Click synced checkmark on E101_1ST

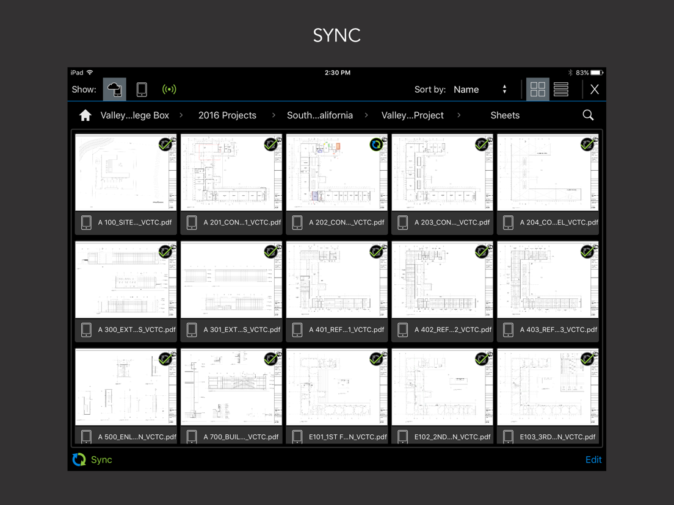(377, 359)
